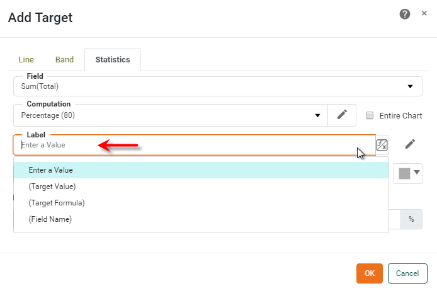This screenshot has width=437, height=293.
Task: Switch to the Line tab
Action: (x=26, y=60)
